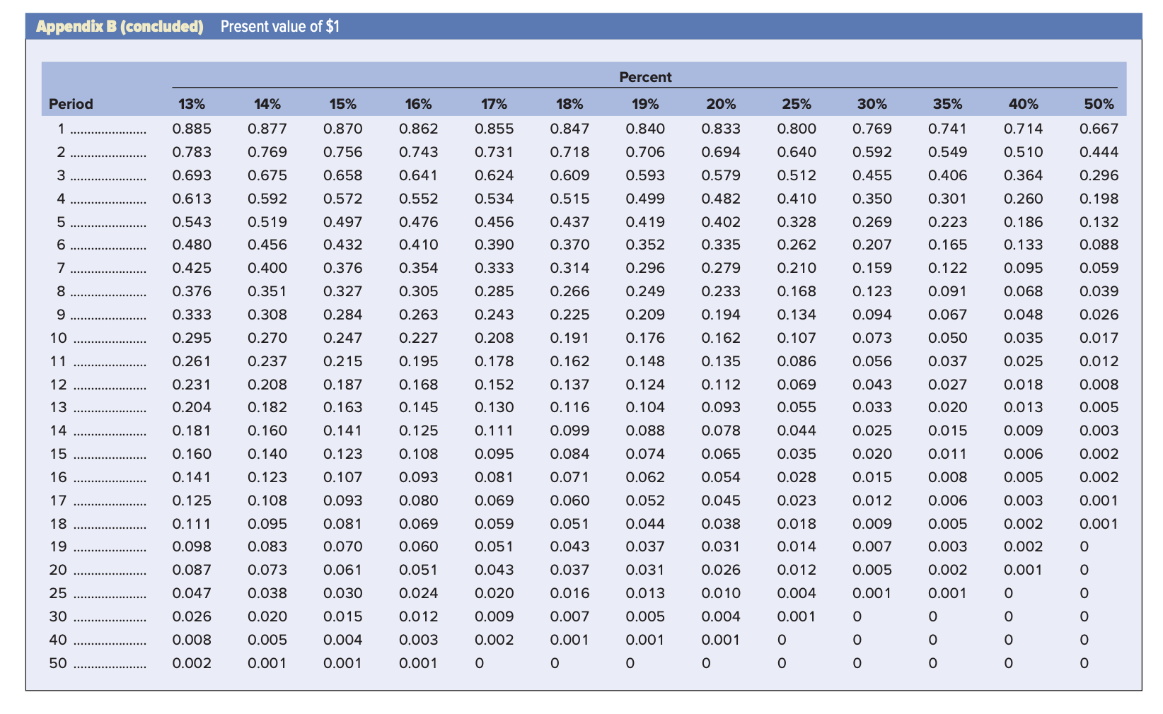Click 0.043 in period 19 under 18%
Screen dimensions: 1163x714
click(x=569, y=546)
